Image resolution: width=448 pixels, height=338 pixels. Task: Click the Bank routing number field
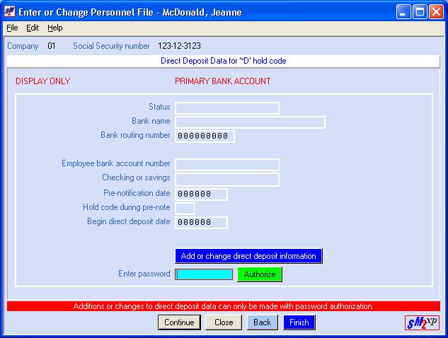click(x=205, y=136)
